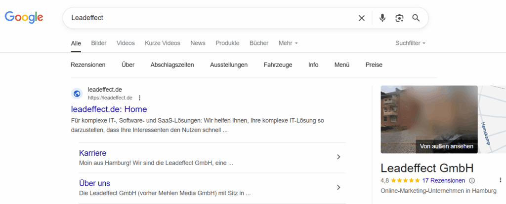Click the Google logo

coord(24,17)
